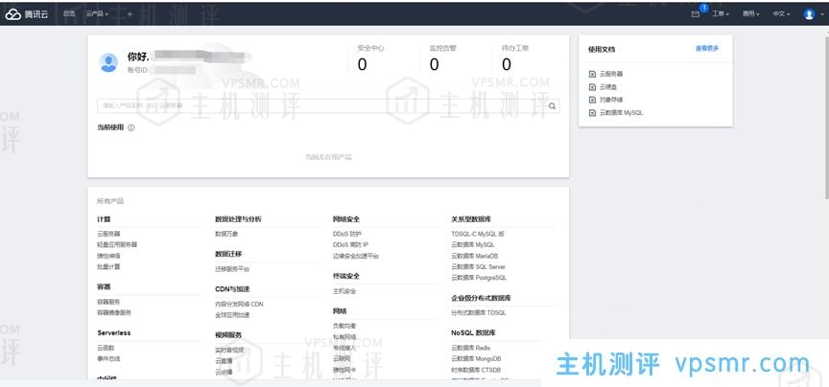Click document icon beside 云服务器 doc
The height and width of the screenshot is (387, 829).
(592, 74)
